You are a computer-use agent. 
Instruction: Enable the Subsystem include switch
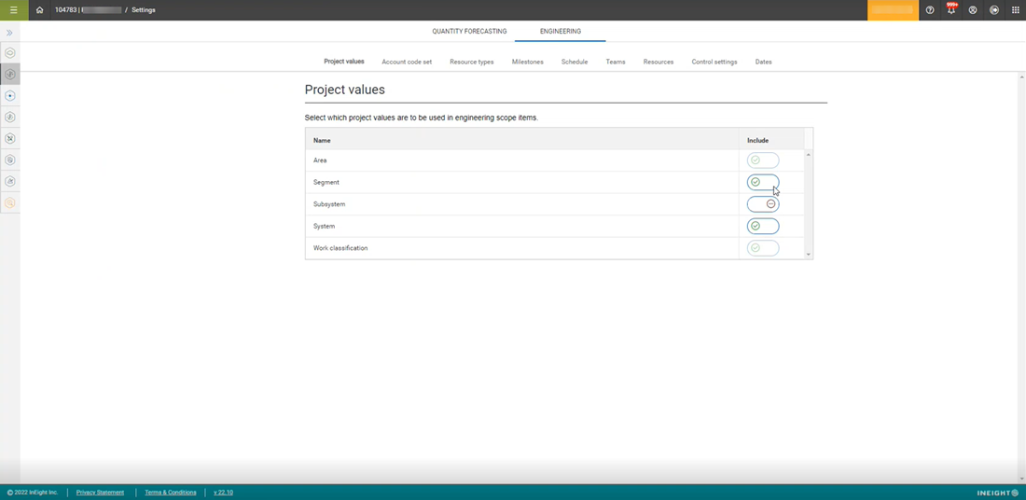coord(762,204)
